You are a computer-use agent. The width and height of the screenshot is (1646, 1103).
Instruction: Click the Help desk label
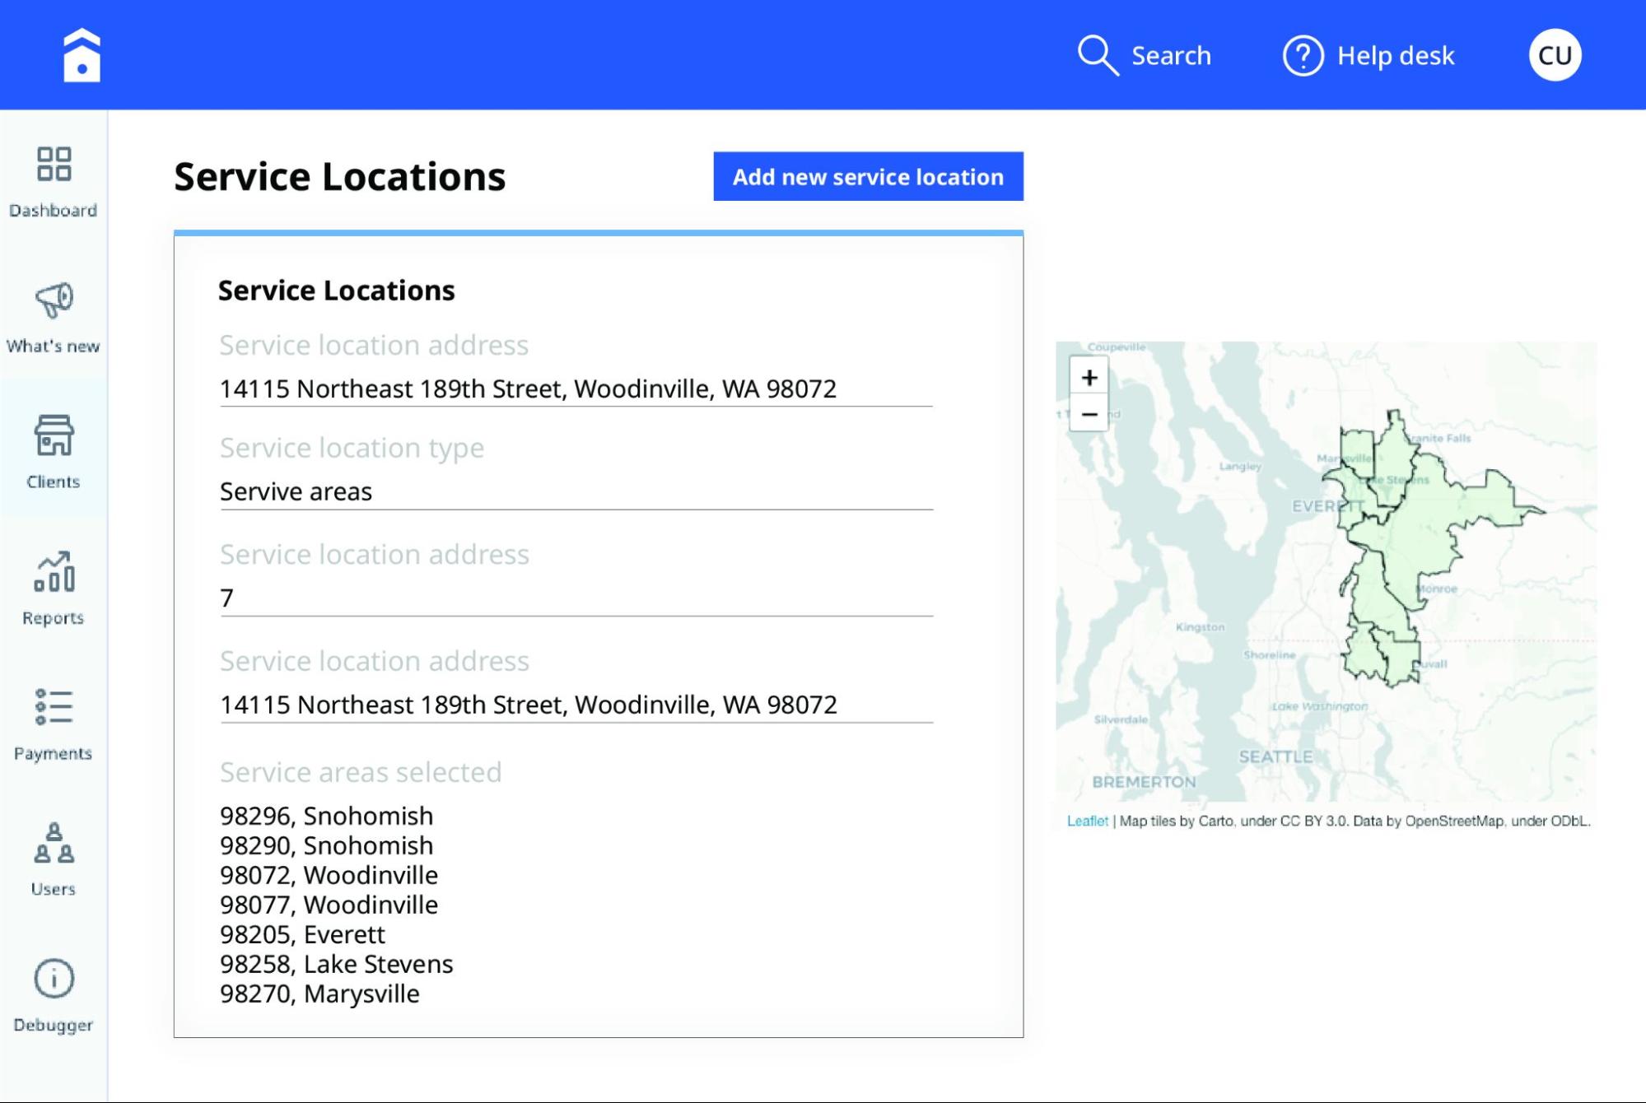tap(1396, 55)
